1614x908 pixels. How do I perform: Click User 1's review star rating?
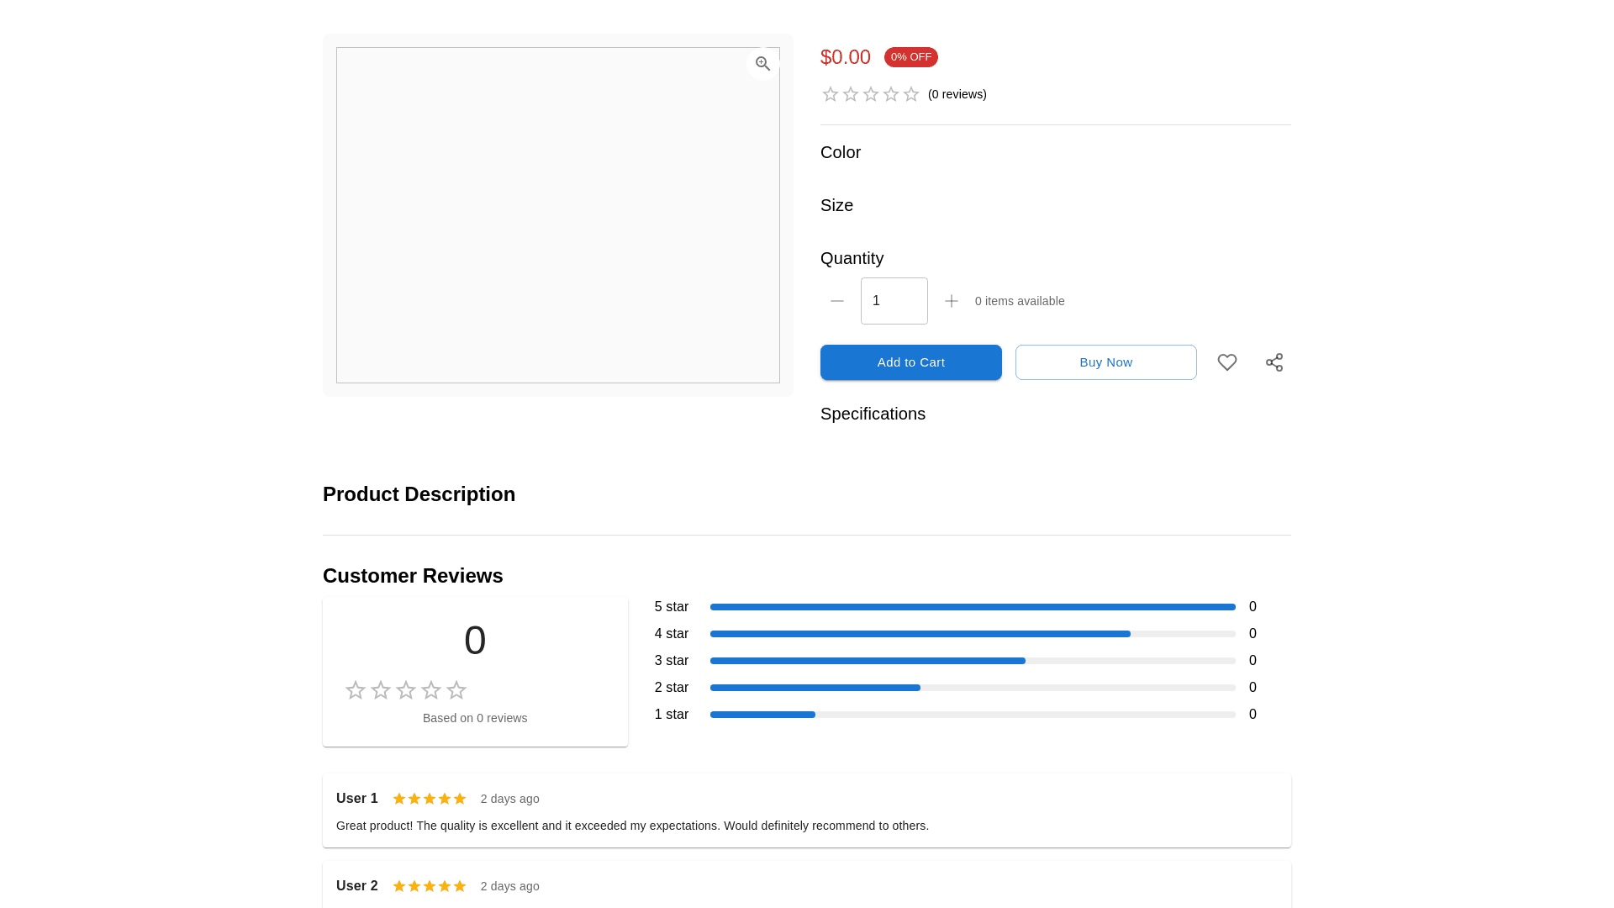click(430, 799)
